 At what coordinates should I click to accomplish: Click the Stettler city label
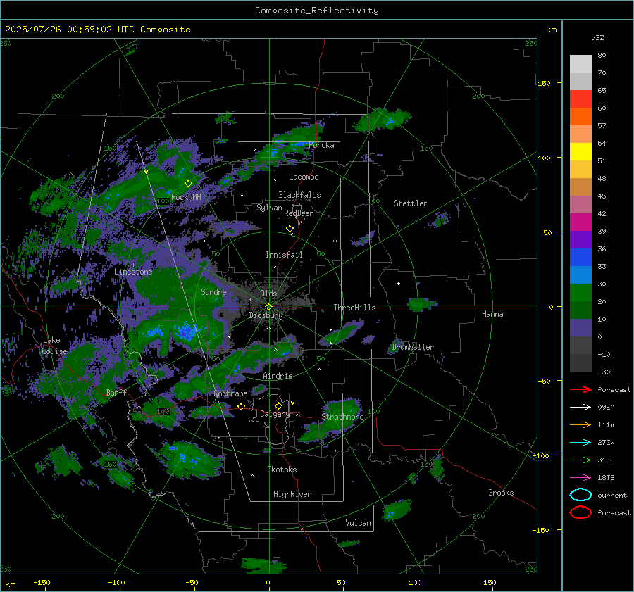point(411,203)
